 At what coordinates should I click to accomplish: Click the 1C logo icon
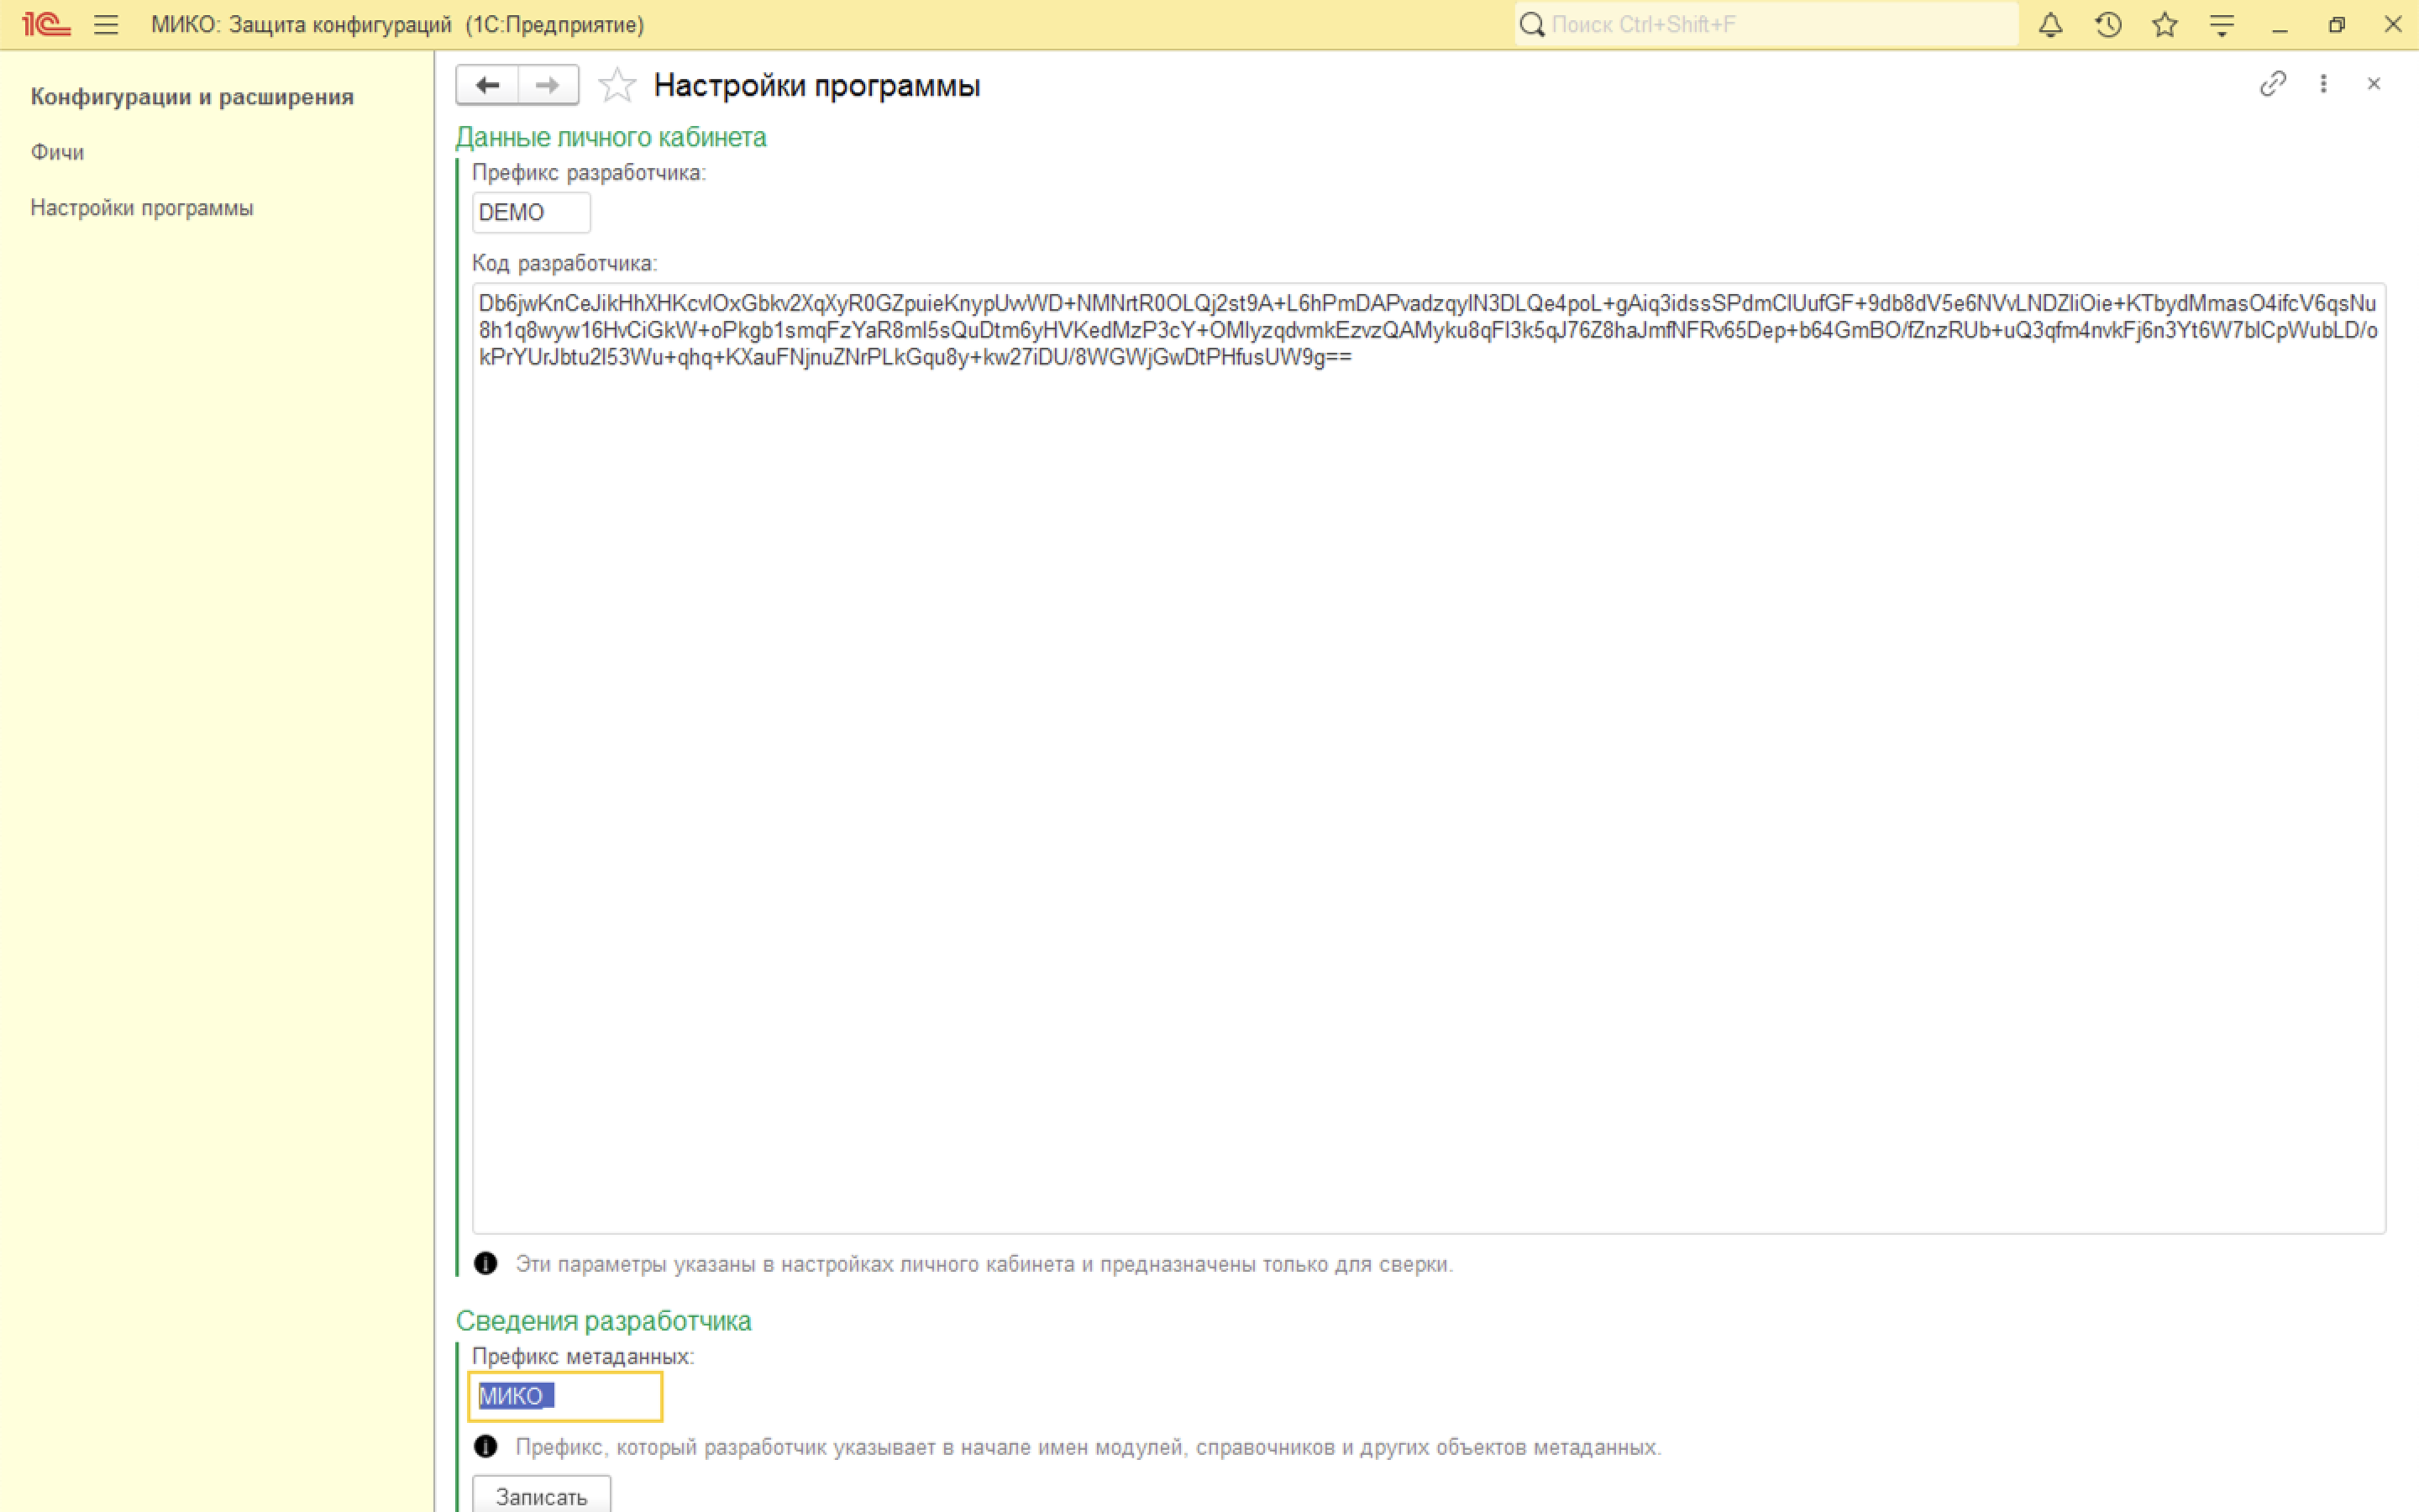[46, 24]
